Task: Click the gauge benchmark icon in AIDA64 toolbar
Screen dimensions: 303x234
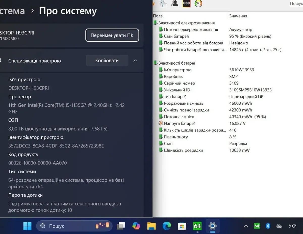Action: 198,3
